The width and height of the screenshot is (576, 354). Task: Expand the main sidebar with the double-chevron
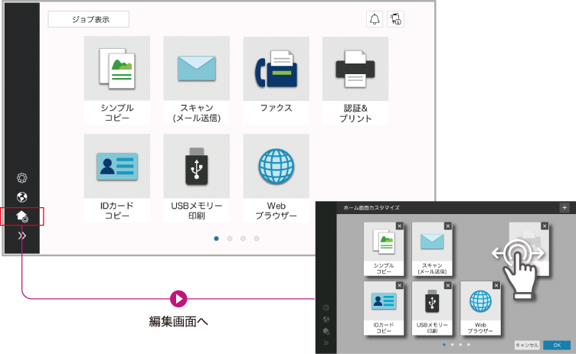[x=22, y=236]
